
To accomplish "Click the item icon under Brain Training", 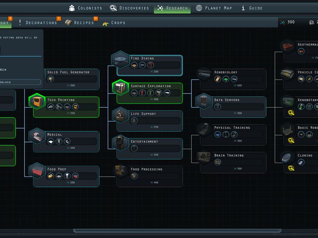I will 217,162.
